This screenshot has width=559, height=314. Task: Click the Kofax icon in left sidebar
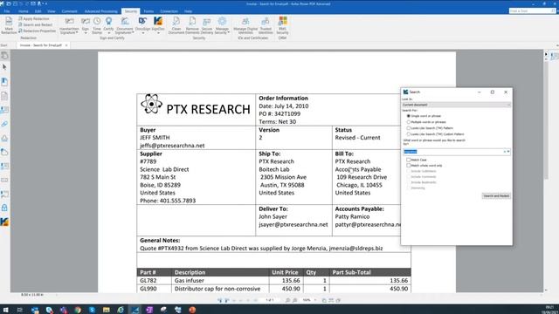pyautogui.click(x=4, y=222)
